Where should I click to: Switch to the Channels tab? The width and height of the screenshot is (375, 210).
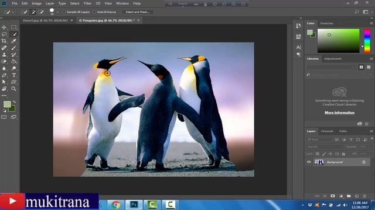tap(327, 131)
